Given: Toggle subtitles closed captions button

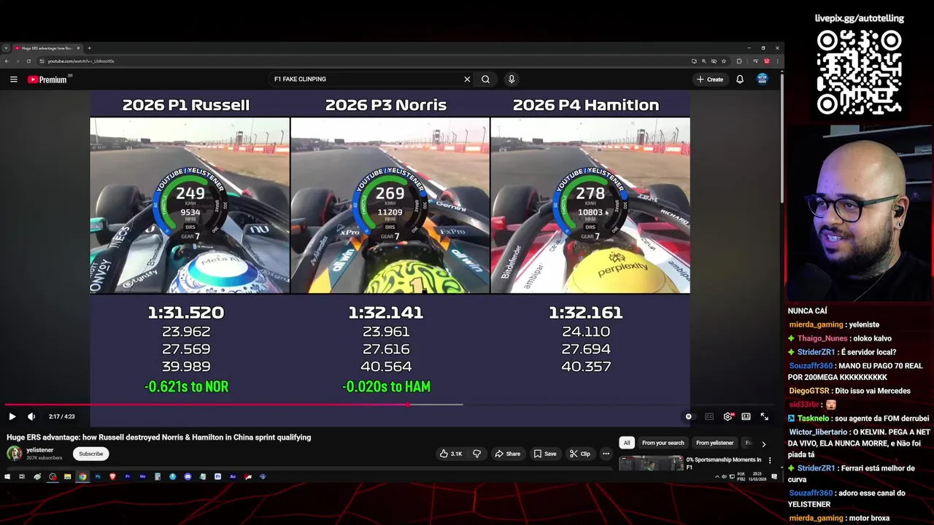Looking at the screenshot, I should click(x=709, y=416).
